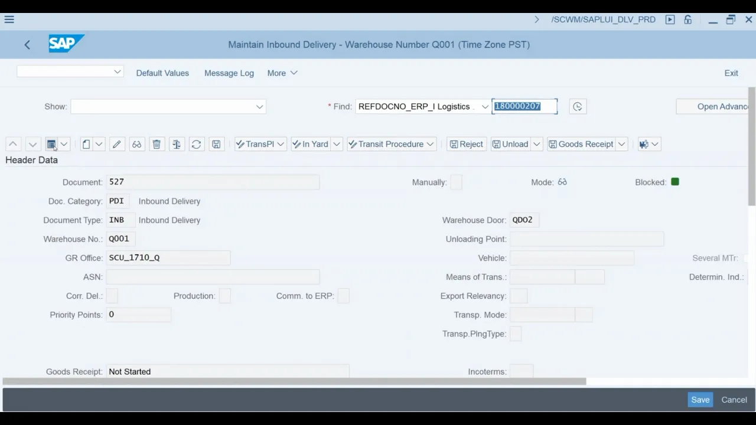756x425 pixels.
Task: Click the Find value field containing 180000207
Action: 524,106
